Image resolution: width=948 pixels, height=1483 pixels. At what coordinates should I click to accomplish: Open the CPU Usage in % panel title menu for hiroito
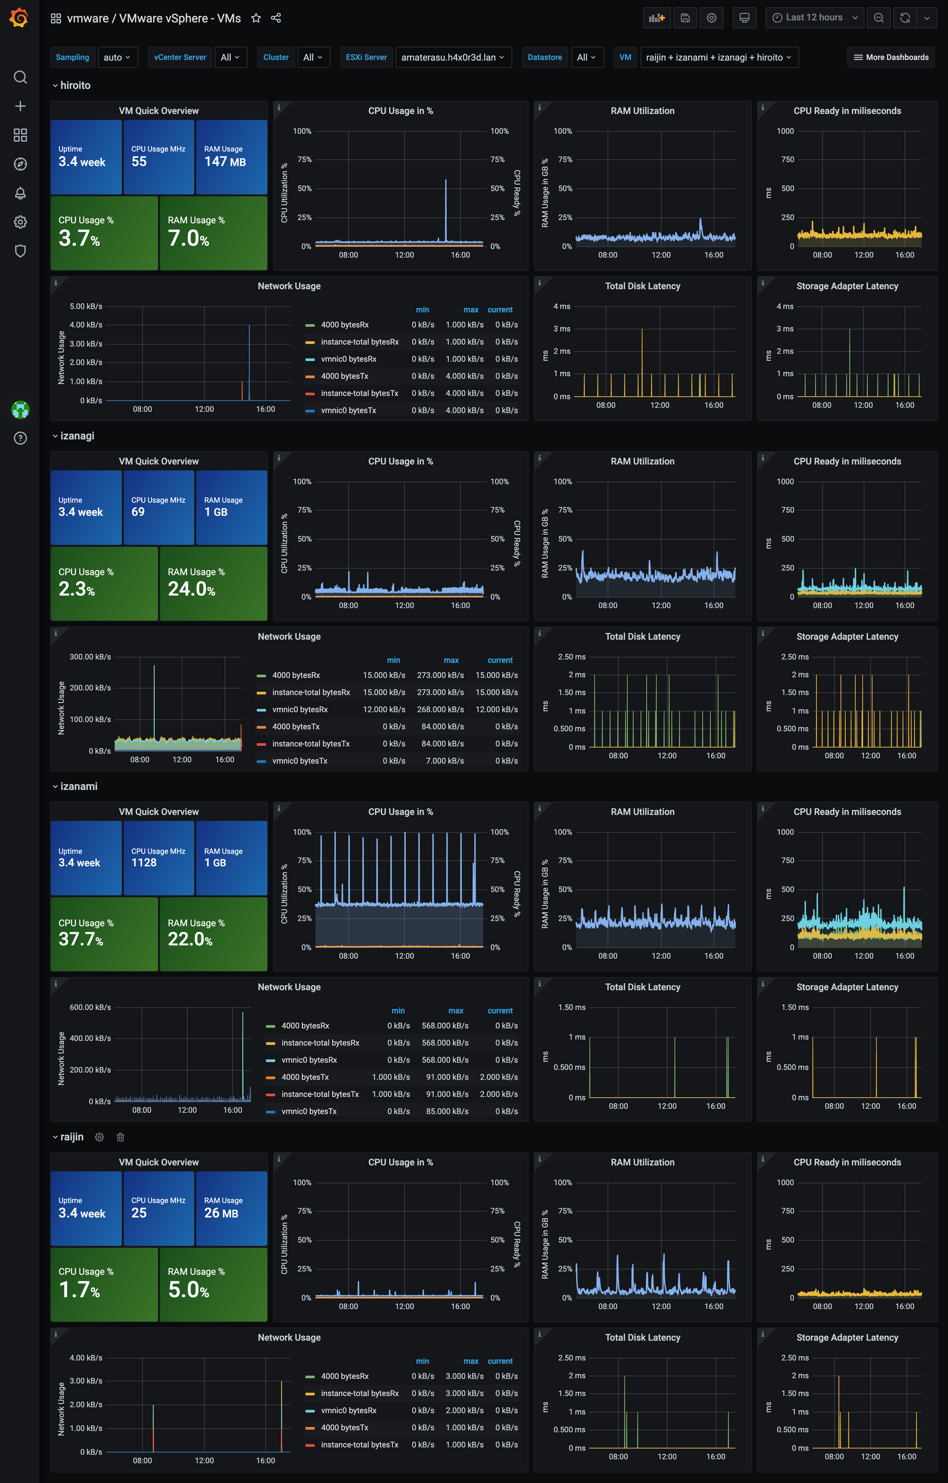(400, 111)
